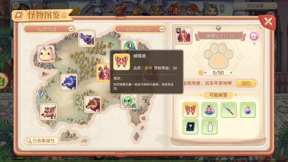This screenshot has width=288, height=162.
Task: Click the 前往 go-to button
Action: [x=246, y=83]
